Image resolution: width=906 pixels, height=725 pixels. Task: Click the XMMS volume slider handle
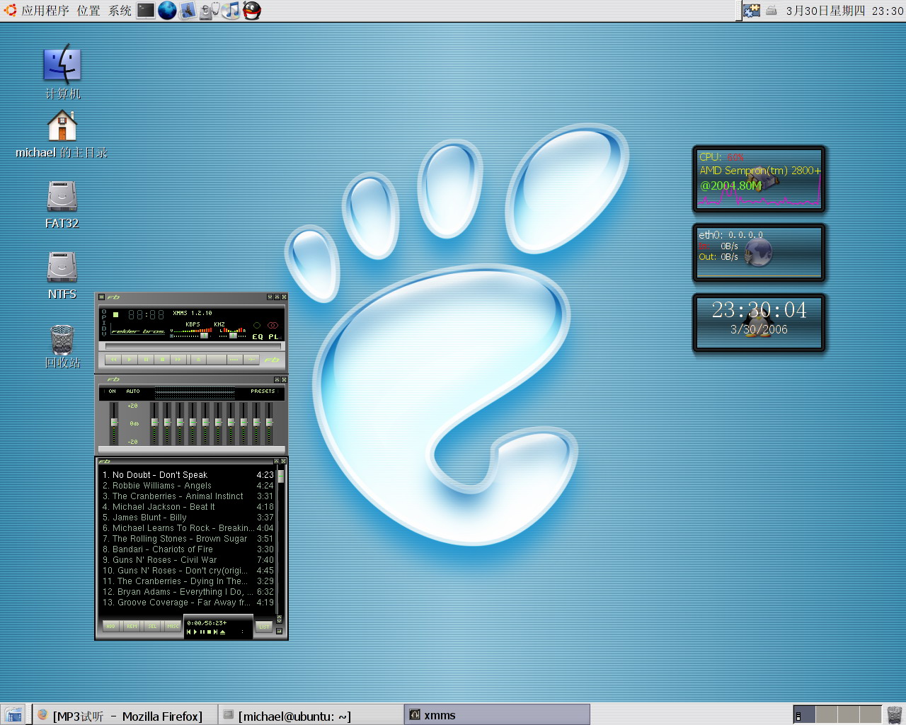tap(204, 336)
